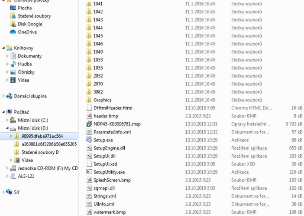Expand the ALE-L21 device node
This screenshot has width=304, height=216.
[7, 176]
